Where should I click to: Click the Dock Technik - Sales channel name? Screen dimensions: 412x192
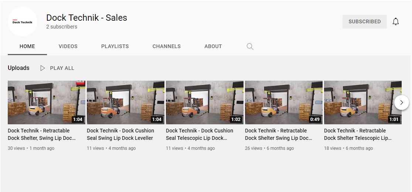tap(87, 18)
